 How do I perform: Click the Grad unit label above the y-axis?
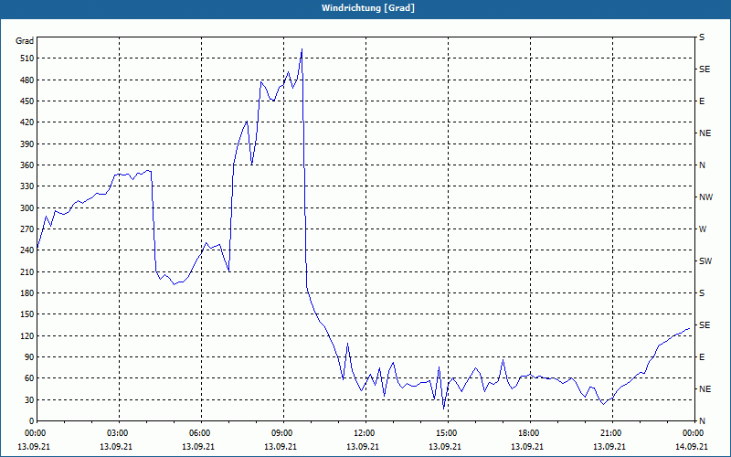(x=25, y=41)
